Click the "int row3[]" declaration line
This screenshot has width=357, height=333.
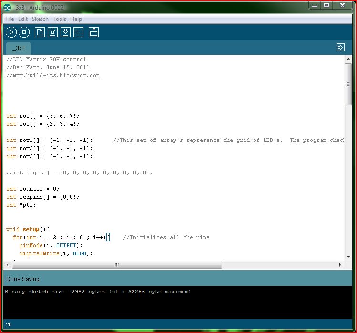(x=50, y=156)
